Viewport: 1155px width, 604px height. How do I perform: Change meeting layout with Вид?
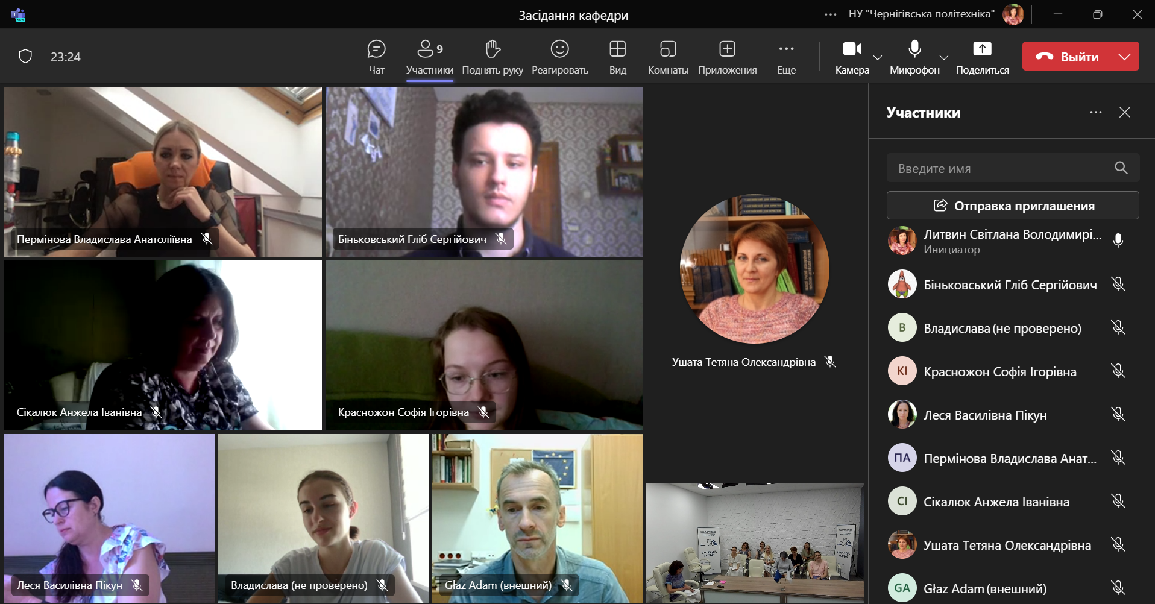click(x=617, y=57)
